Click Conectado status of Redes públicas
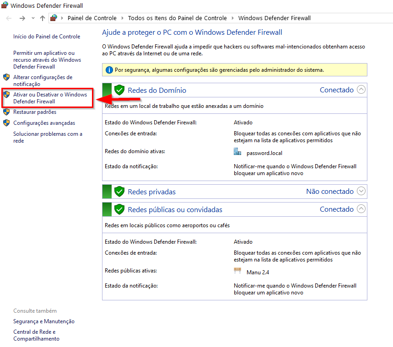Screen dimensions: 393x347 pyautogui.click(x=337, y=209)
